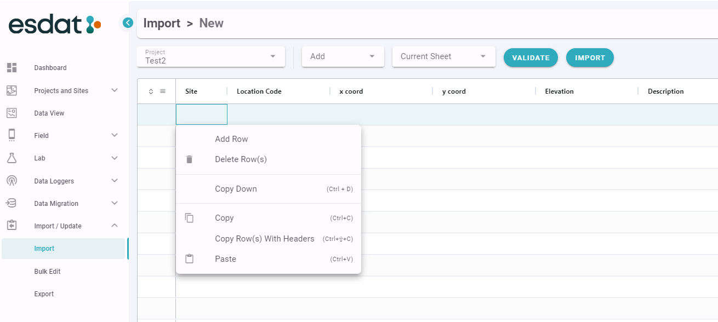Image resolution: width=718 pixels, height=322 pixels.
Task: Click the sort arrows icon in the grid header
Action: pos(151,91)
